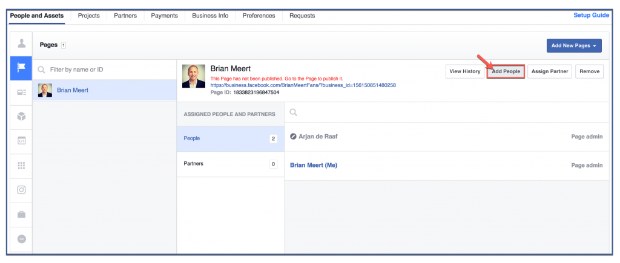Open the Pixels code icon in the sidebar
Image resolution: width=620 pixels, height=263 pixels.
[x=21, y=141]
